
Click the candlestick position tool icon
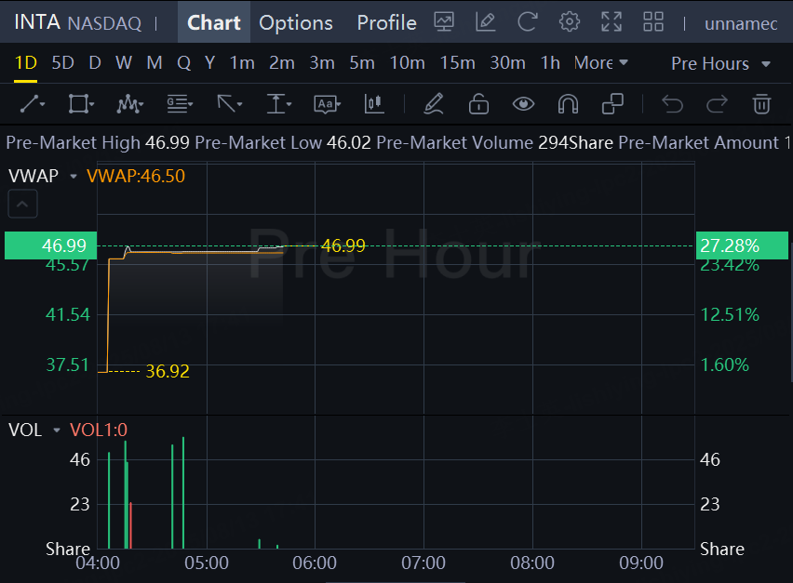[x=374, y=104]
